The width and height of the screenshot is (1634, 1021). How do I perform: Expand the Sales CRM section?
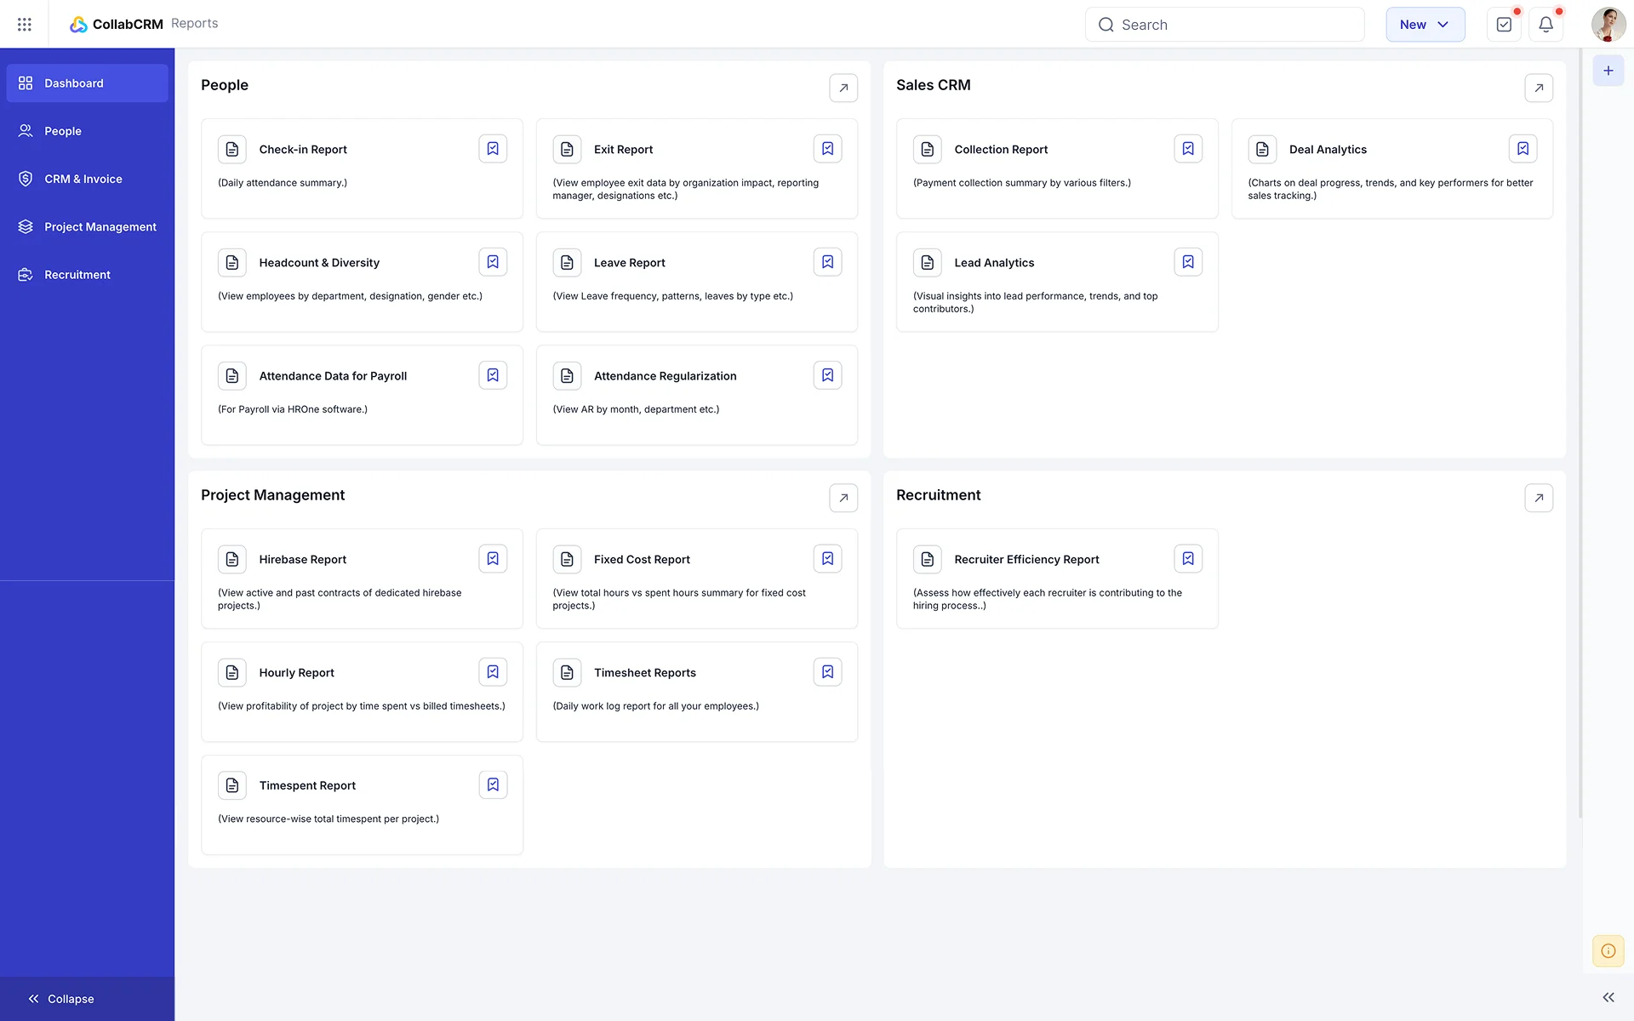pyautogui.click(x=1538, y=88)
